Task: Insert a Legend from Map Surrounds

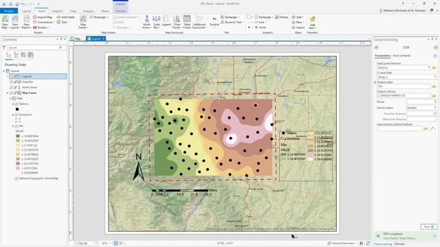Action: tap(166, 21)
